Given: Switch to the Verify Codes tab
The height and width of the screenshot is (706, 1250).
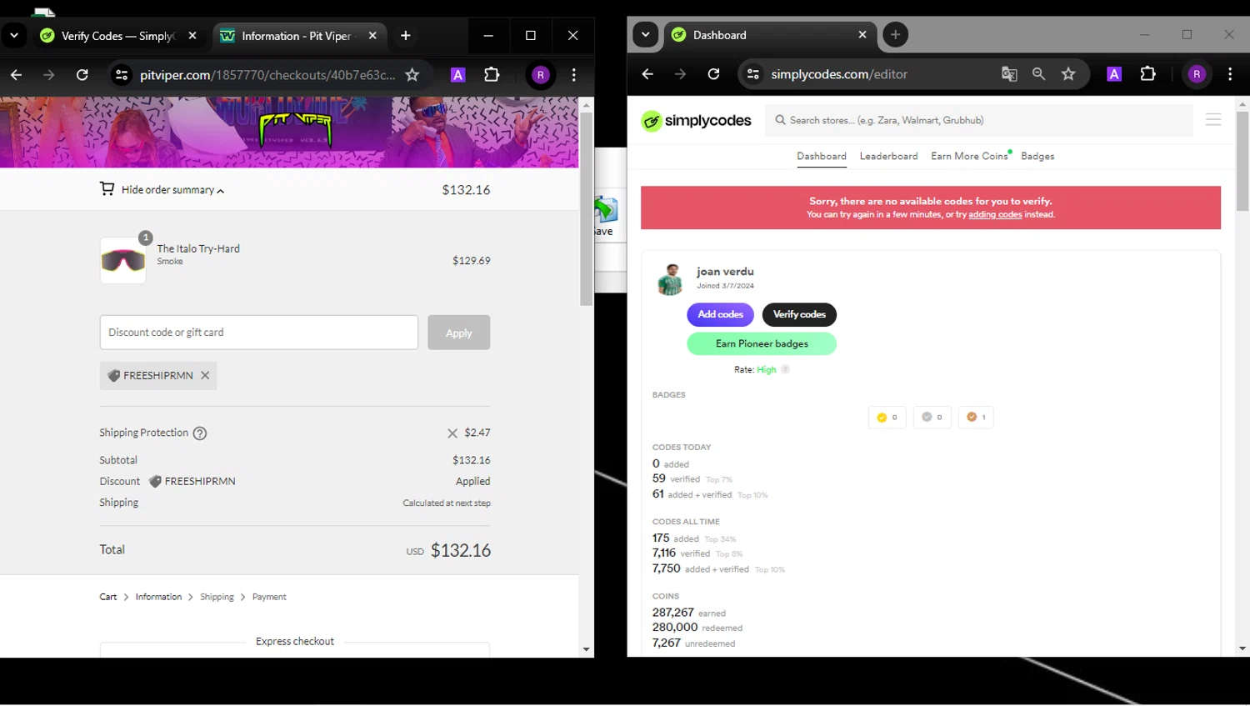Looking at the screenshot, I should point(118,36).
